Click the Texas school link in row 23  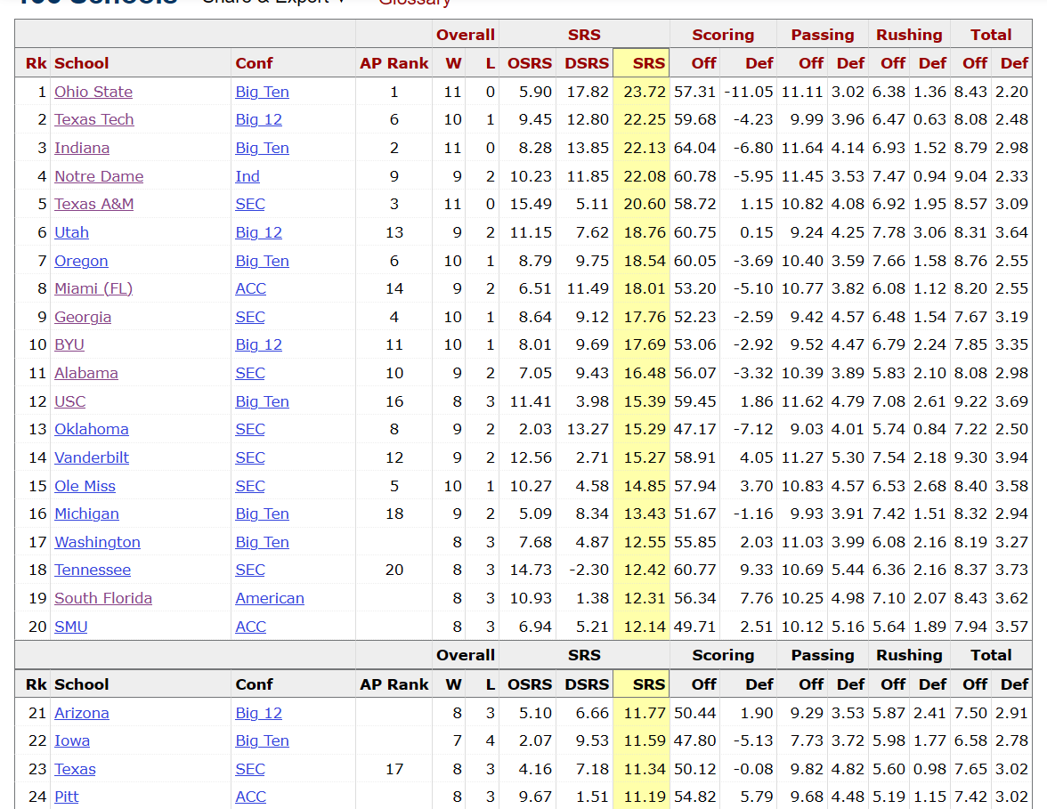pyautogui.click(x=75, y=769)
